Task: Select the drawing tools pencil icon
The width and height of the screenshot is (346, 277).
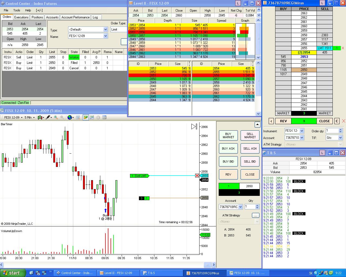Action: tap(49, 117)
